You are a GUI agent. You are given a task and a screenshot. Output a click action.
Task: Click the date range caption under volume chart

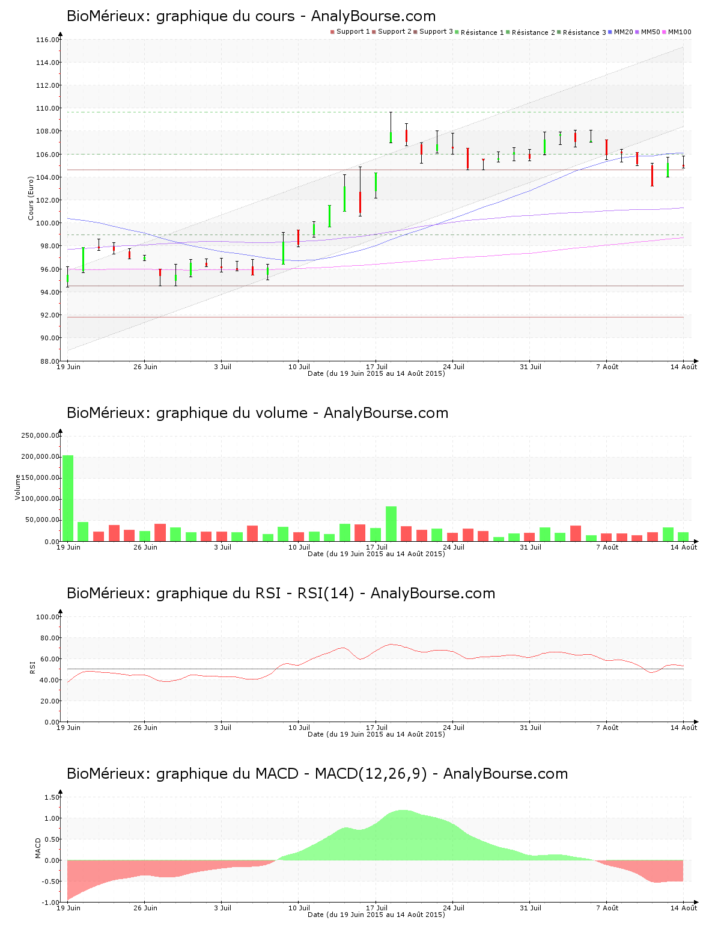(x=376, y=554)
